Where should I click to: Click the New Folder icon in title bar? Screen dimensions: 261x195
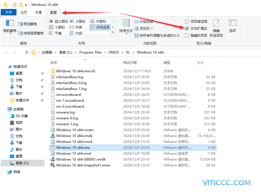click(21, 5)
